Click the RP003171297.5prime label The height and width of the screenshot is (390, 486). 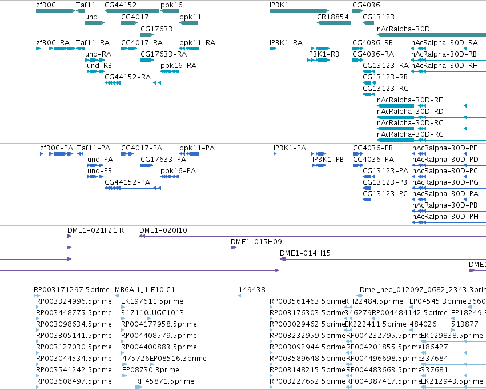(x=71, y=290)
